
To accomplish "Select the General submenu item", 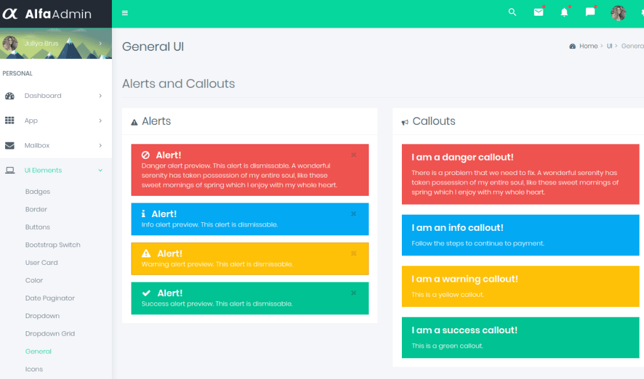I will pos(38,351).
